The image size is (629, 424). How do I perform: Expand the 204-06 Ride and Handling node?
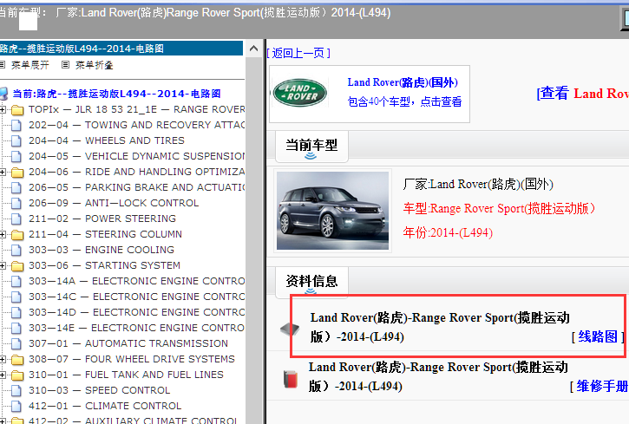[3, 172]
